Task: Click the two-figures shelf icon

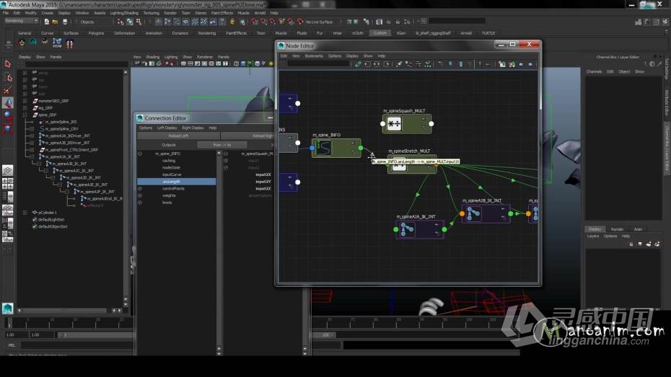Action: point(69,43)
